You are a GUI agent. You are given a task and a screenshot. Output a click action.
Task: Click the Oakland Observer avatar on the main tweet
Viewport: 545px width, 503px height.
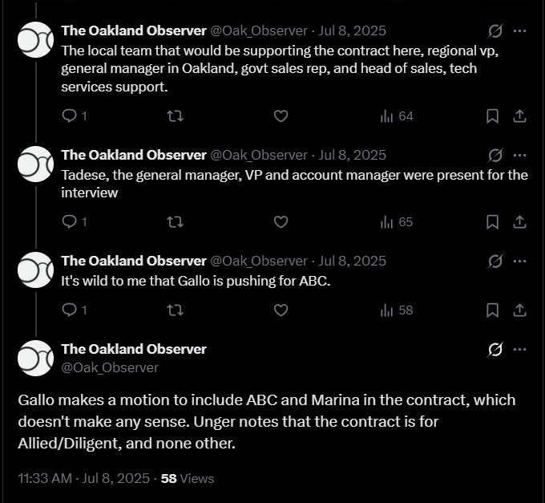[35, 358]
